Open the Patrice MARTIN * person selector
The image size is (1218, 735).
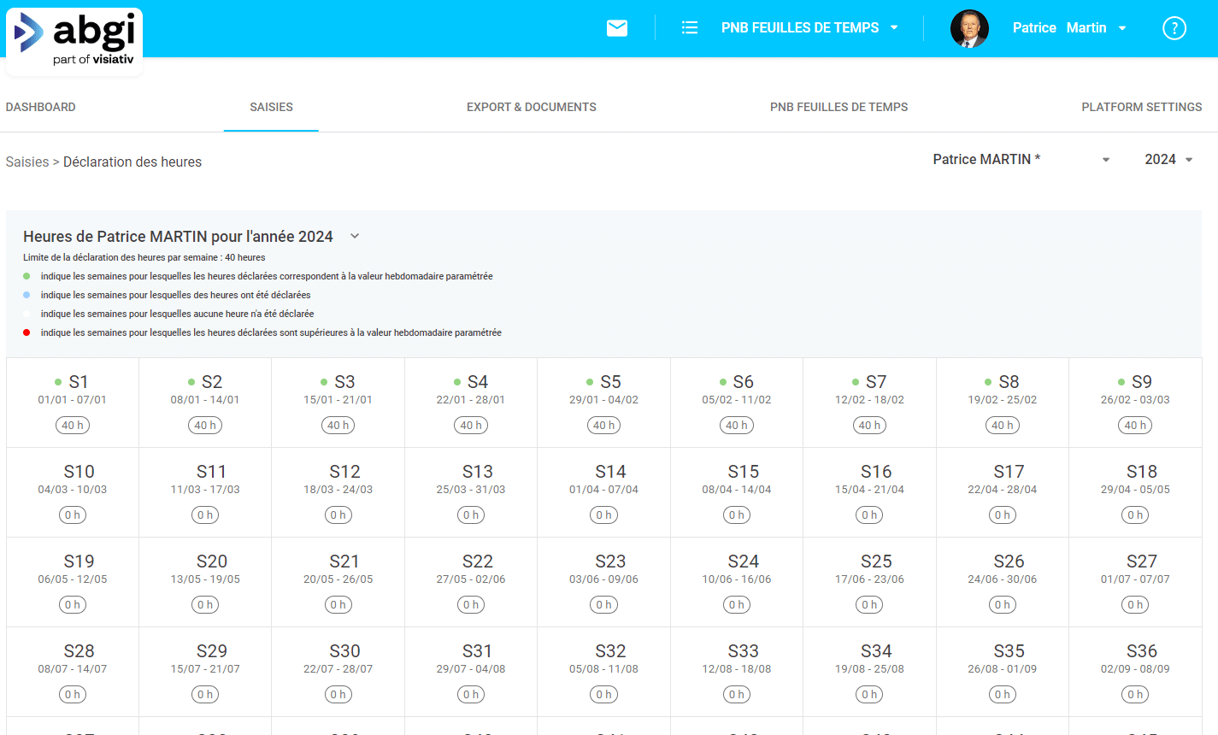coord(1021,160)
